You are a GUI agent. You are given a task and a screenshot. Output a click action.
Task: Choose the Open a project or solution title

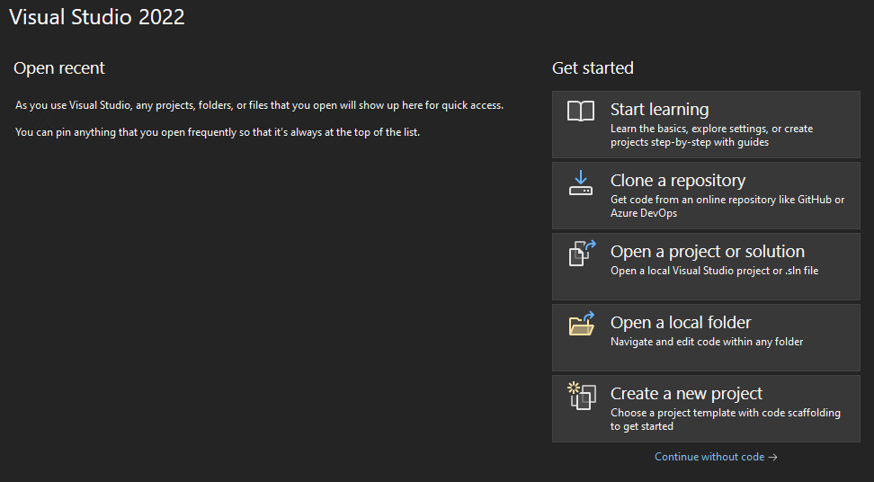click(707, 252)
